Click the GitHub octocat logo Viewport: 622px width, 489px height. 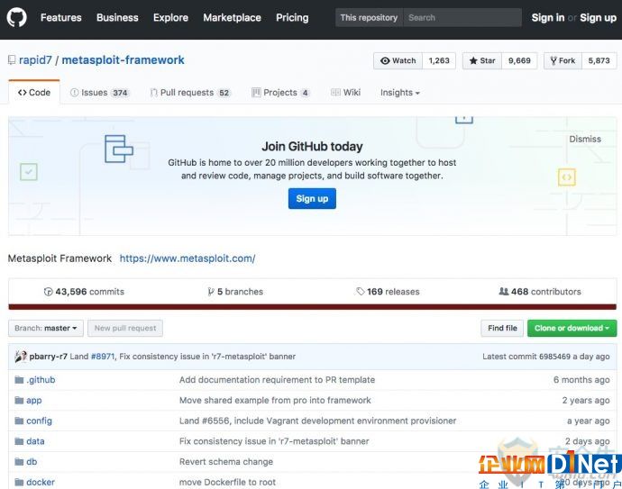coord(16,17)
